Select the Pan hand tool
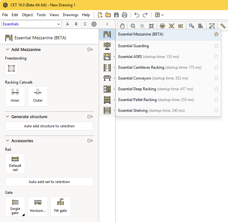The height and width of the screenshot is (222, 228). click(x=122, y=26)
